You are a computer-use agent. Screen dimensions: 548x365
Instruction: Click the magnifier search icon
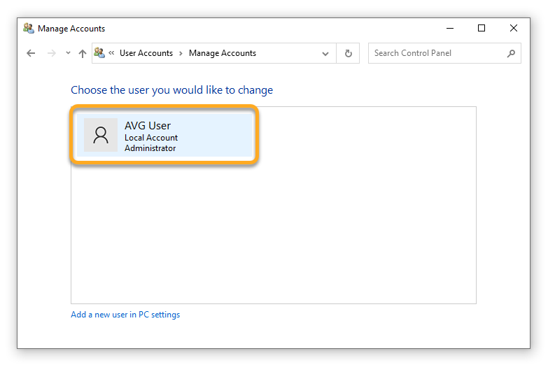point(511,53)
